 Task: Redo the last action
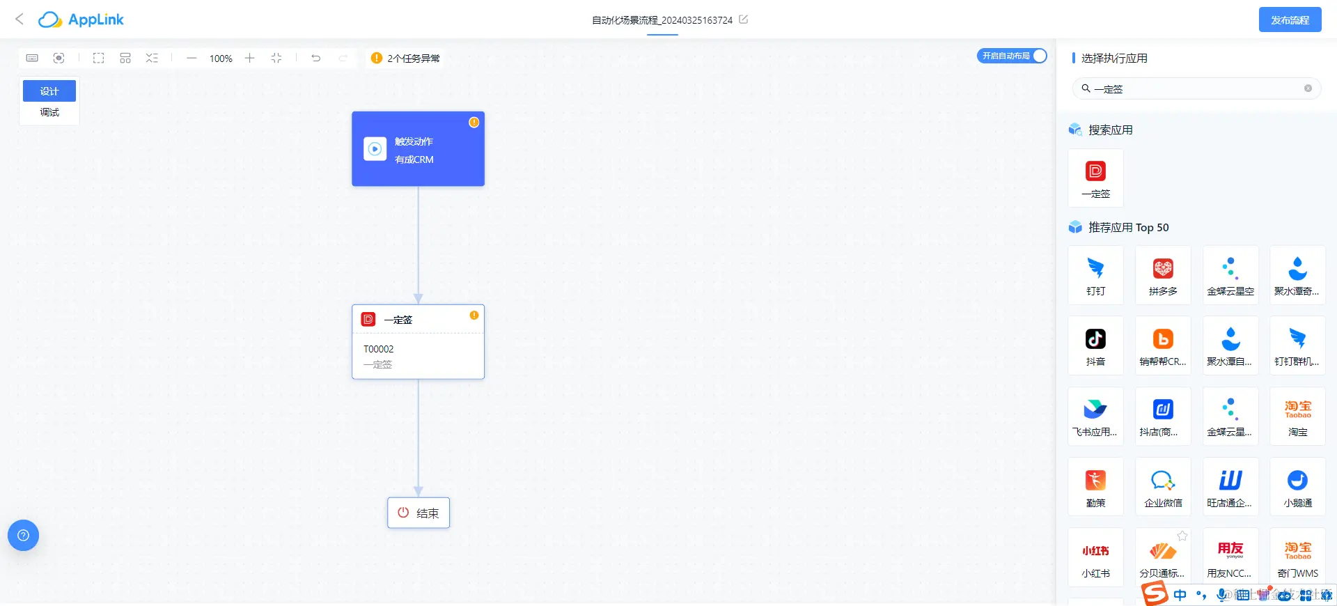click(x=343, y=58)
